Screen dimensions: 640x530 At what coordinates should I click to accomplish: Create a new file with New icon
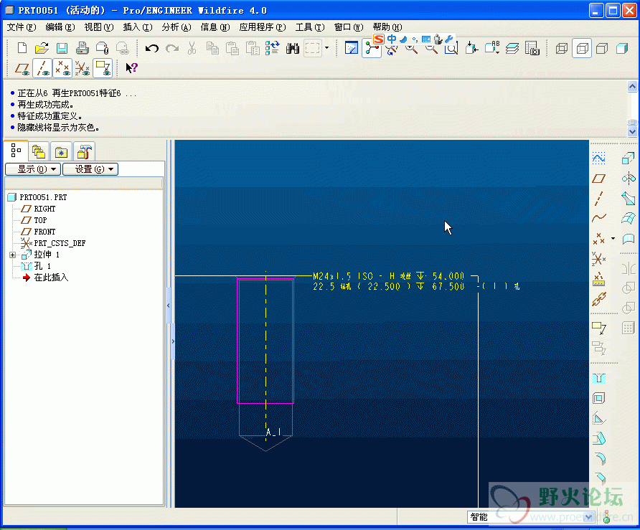(22, 48)
